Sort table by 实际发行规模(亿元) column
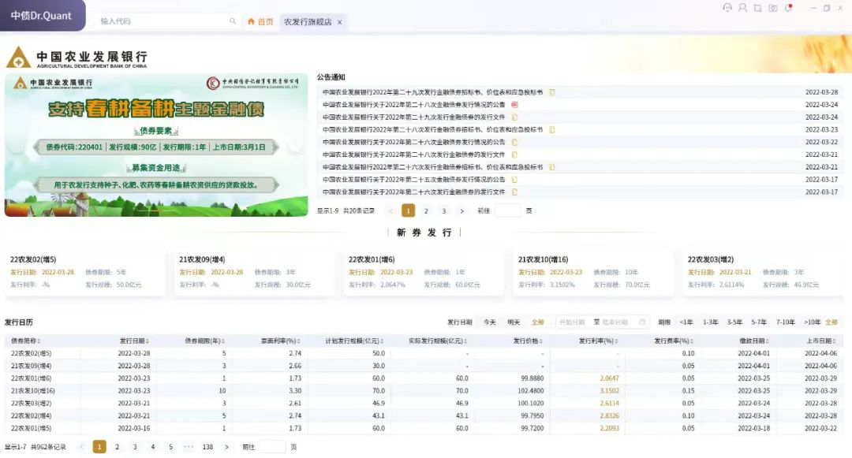This screenshot has width=852, height=458. pos(438,341)
